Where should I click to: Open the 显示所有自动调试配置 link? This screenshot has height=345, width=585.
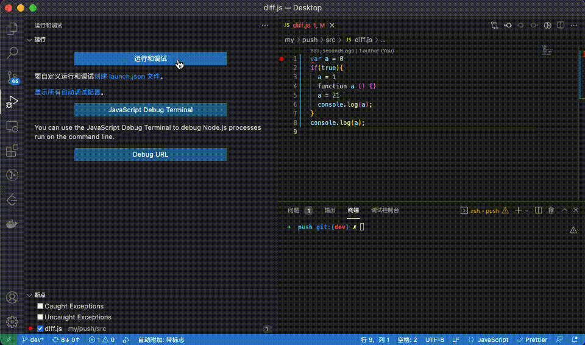click(x=68, y=92)
